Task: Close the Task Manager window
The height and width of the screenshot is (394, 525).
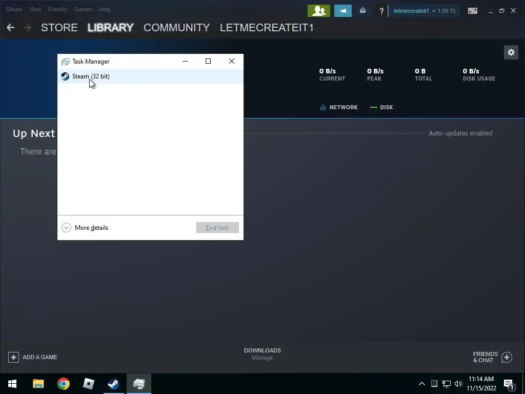Action: click(232, 62)
